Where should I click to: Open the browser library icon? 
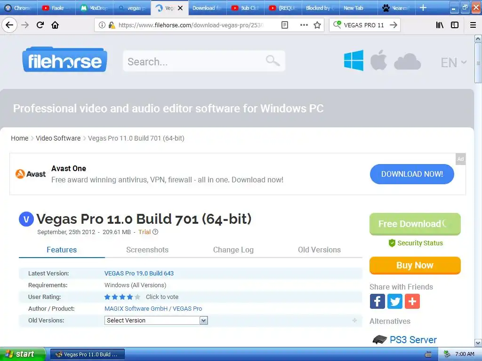pyautogui.click(x=440, y=25)
